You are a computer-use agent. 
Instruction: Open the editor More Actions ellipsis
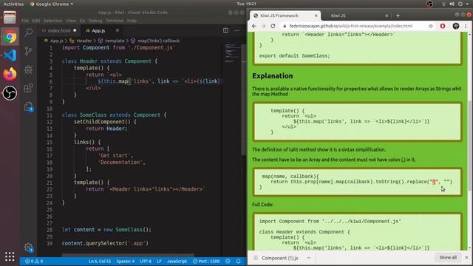[x=237, y=30]
